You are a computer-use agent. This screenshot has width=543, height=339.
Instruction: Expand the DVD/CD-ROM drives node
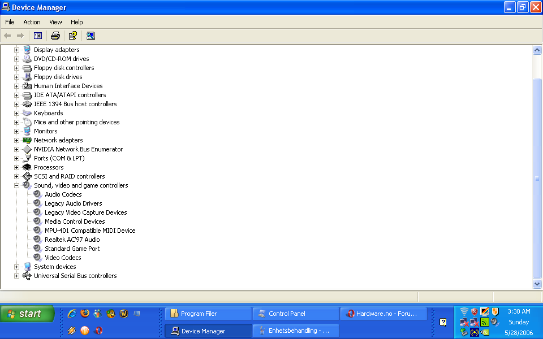coord(16,59)
